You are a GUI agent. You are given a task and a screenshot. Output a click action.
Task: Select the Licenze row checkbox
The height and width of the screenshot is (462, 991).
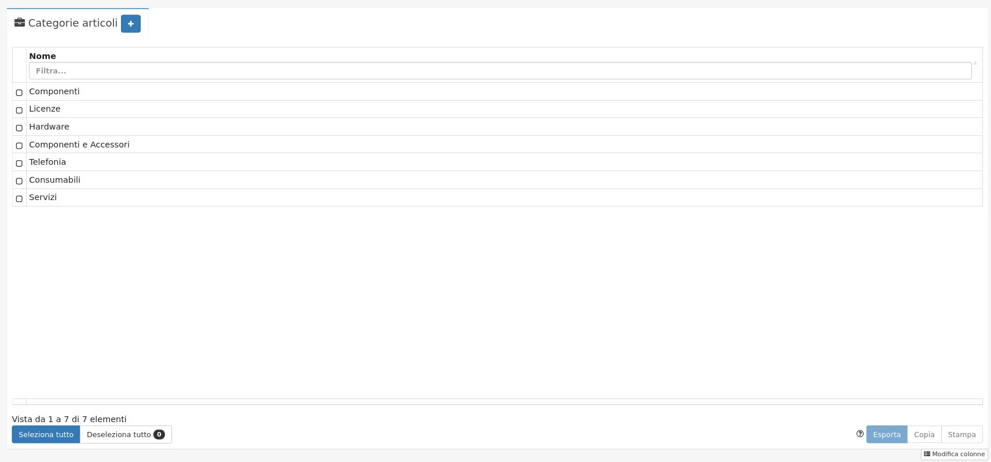(x=19, y=110)
